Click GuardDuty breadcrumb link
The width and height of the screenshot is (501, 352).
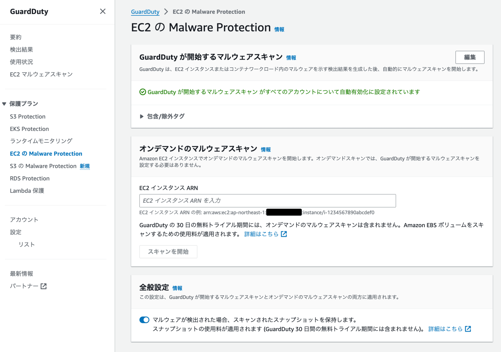(x=145, y=12)
